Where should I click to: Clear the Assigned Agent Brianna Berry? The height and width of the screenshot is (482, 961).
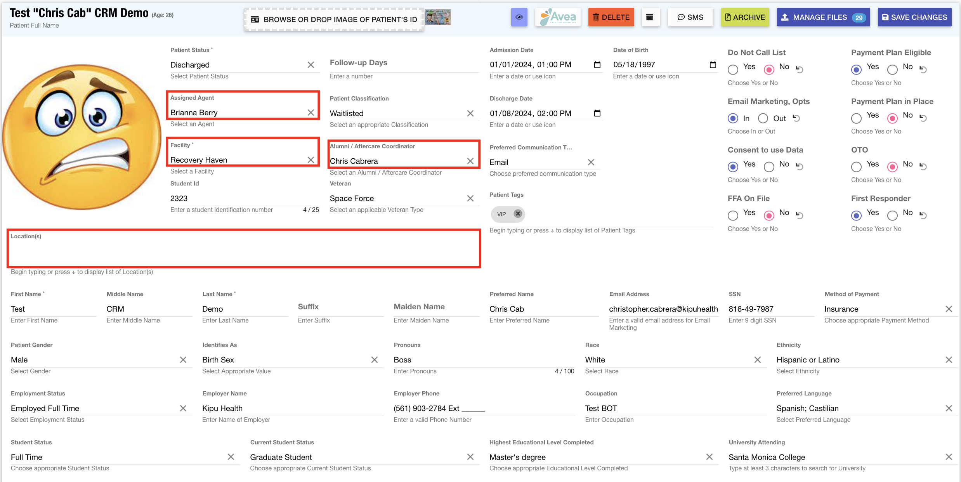click(311, 113)
